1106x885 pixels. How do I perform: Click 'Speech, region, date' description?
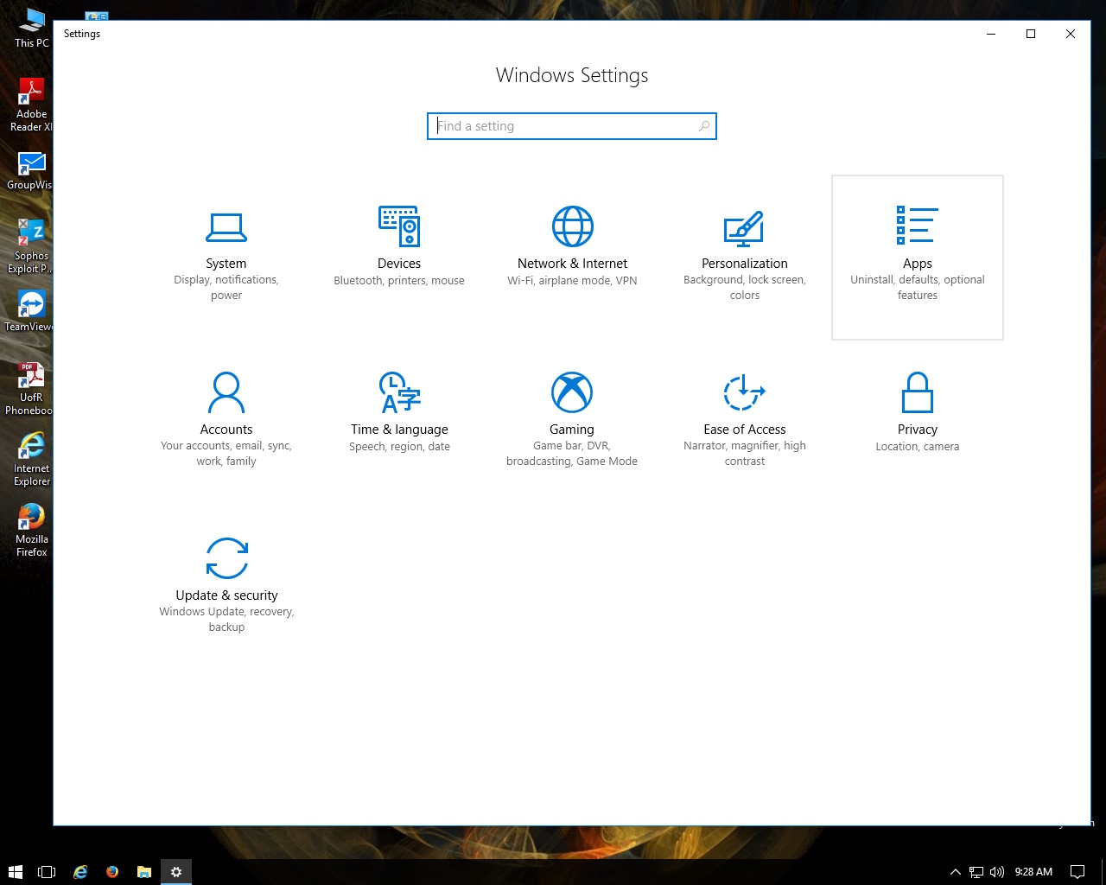click(399, 447)
